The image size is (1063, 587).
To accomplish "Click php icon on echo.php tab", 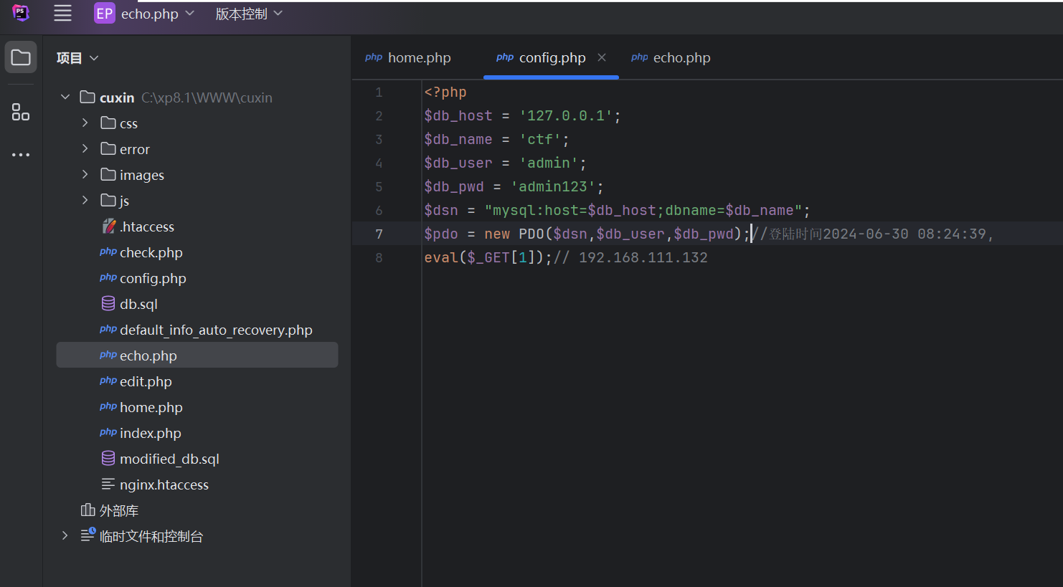I will pyautogui.click(x=640, y=57).
